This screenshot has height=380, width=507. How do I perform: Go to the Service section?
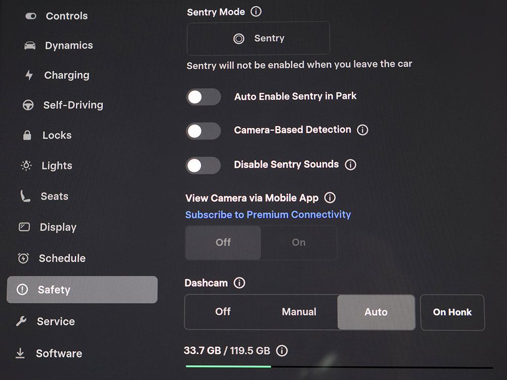coord(46,321)
